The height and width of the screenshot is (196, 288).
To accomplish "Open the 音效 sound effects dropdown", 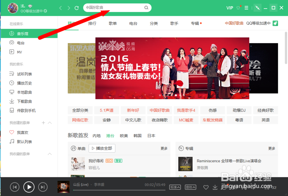I will click(x=190, y=187).
